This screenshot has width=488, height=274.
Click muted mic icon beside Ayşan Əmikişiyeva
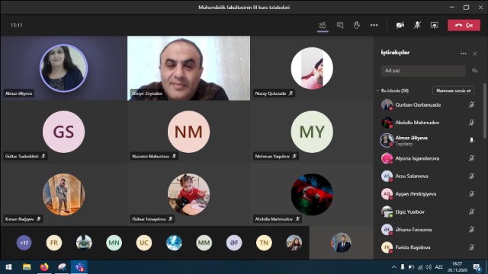[x=471, y=194]
